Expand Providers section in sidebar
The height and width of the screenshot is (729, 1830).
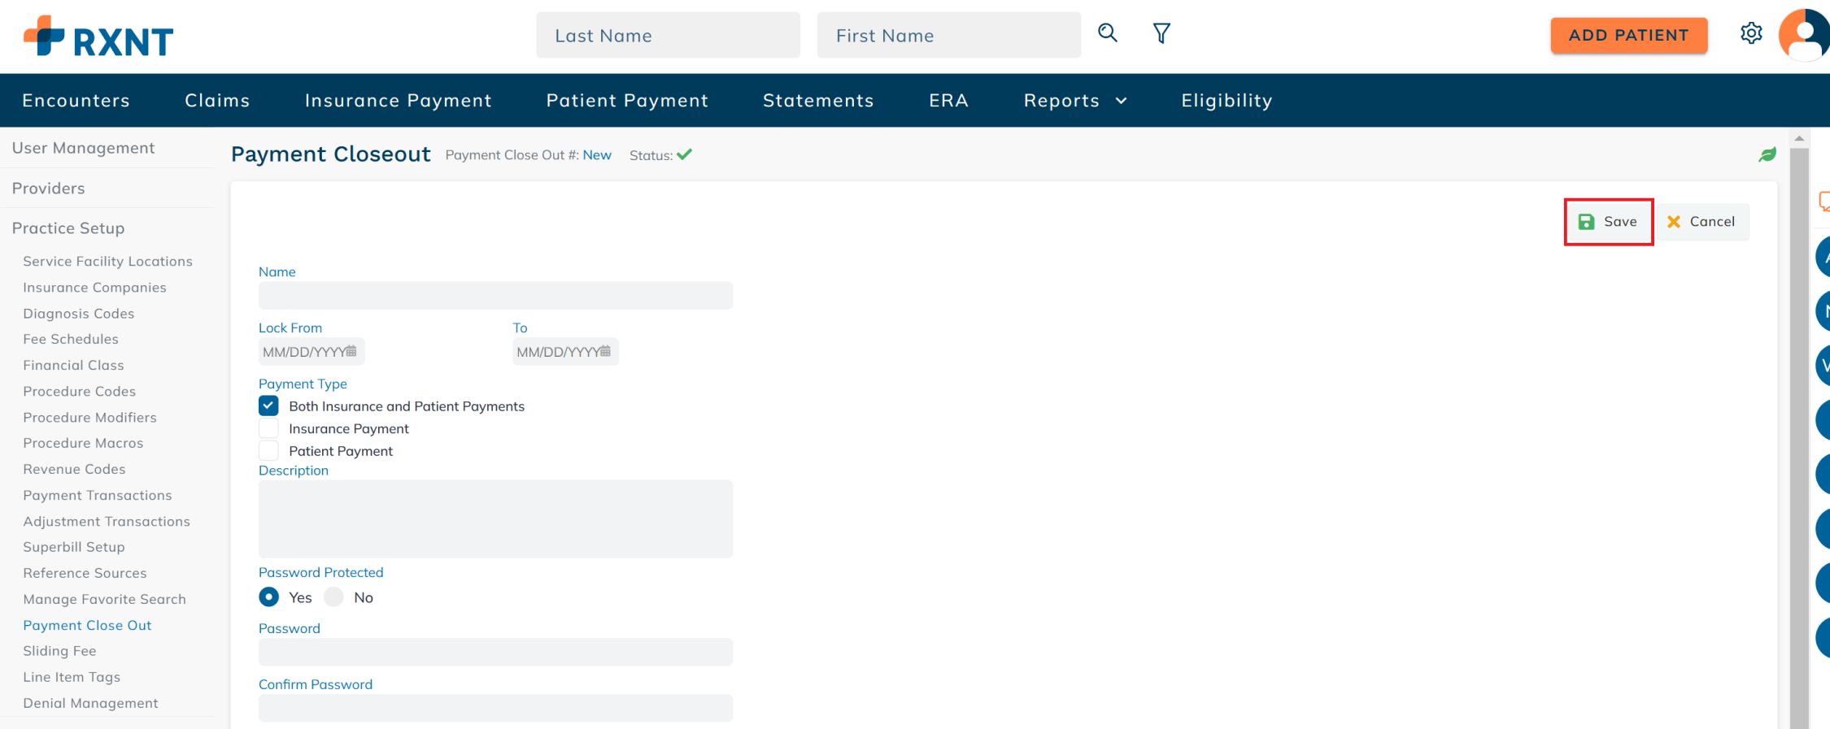[x=48, y=188]
